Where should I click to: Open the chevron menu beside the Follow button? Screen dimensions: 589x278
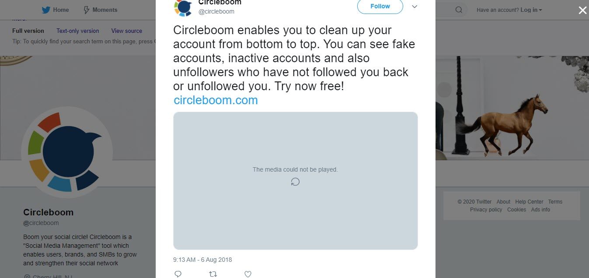pos(414,7)
